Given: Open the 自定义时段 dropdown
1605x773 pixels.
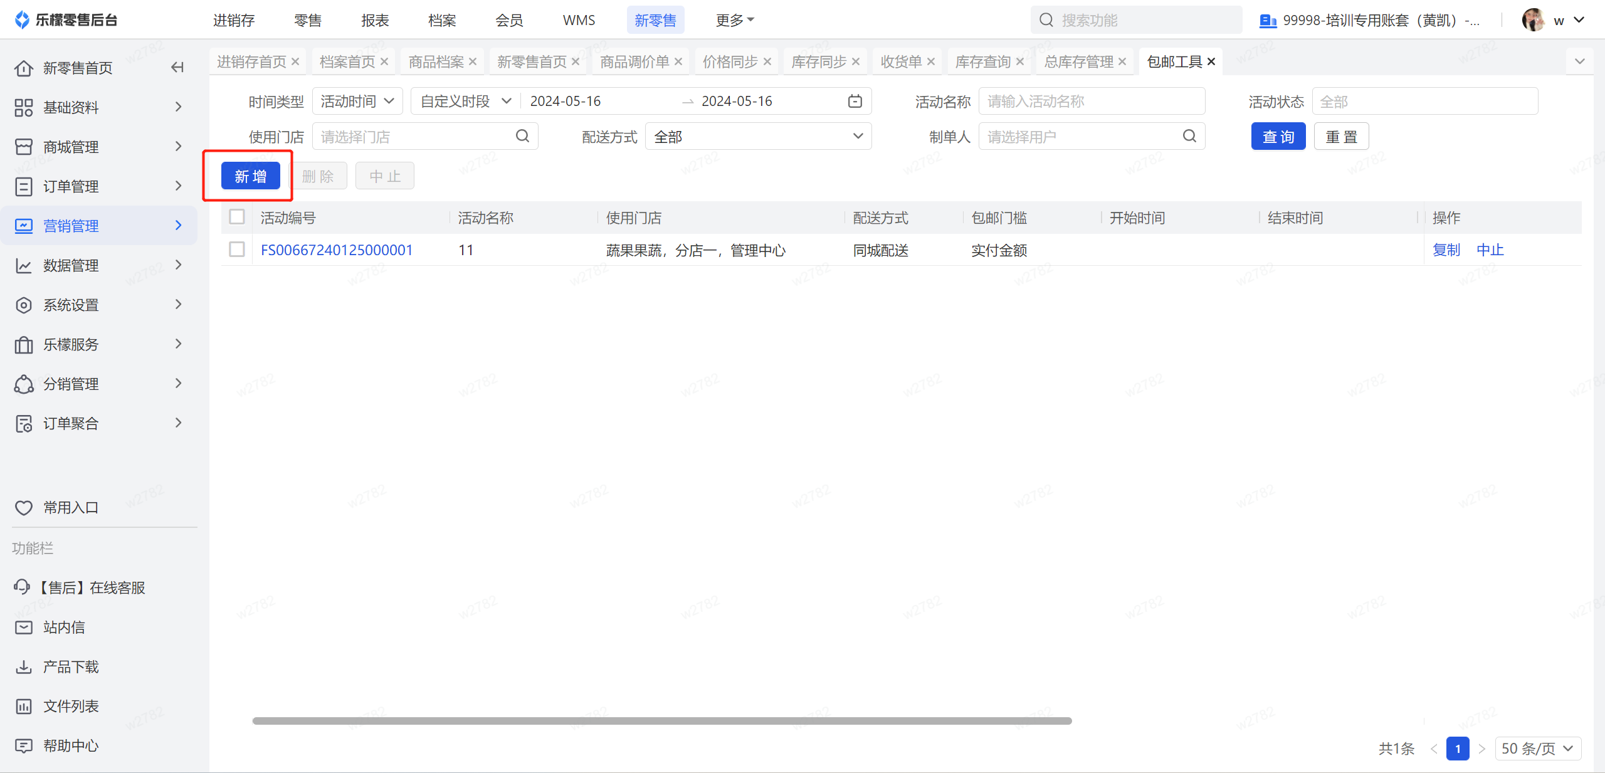Looking at the screenshot, I should 465,101.
